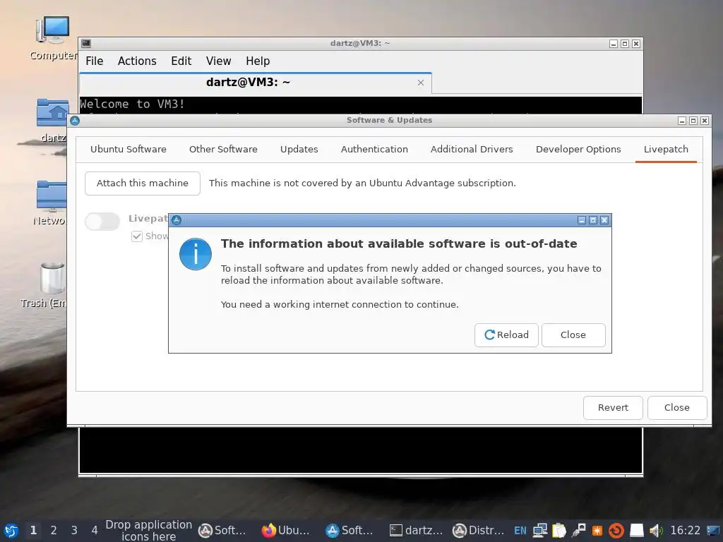Open terminal Actions menu
Viewport: 723px width, 542px height.
(x=137, y=61)
